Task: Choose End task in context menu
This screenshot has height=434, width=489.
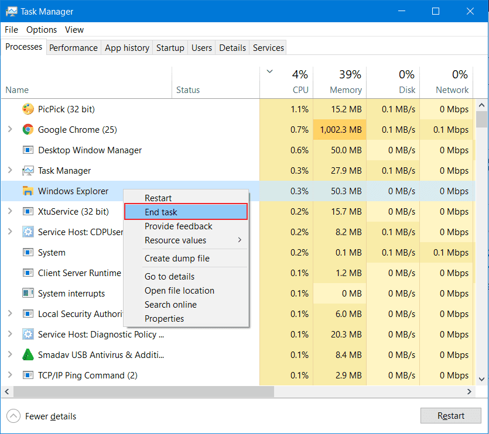Action: 186,212
